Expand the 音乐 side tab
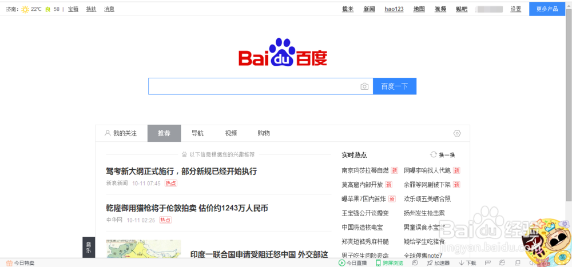 [89, 248]
